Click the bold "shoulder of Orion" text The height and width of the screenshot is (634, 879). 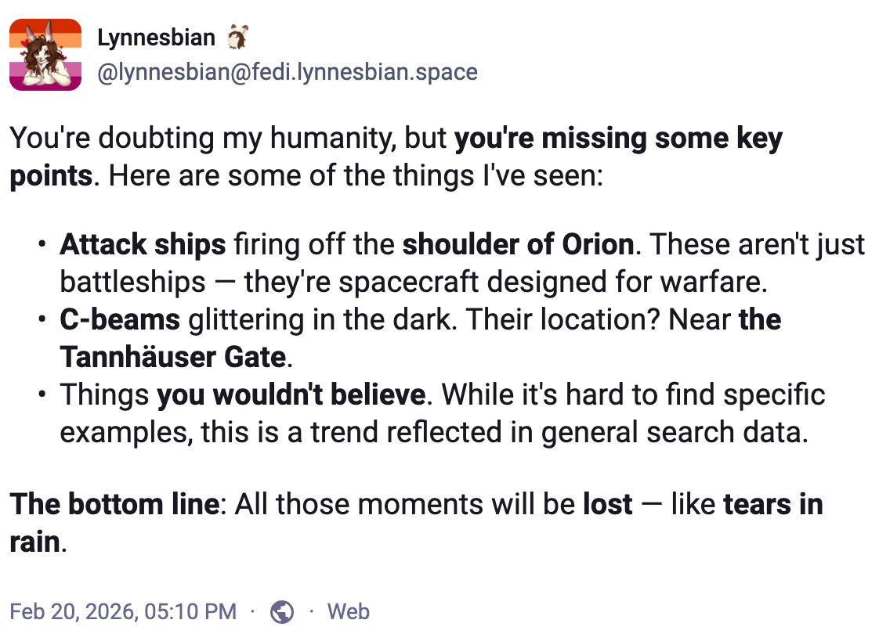518,245
